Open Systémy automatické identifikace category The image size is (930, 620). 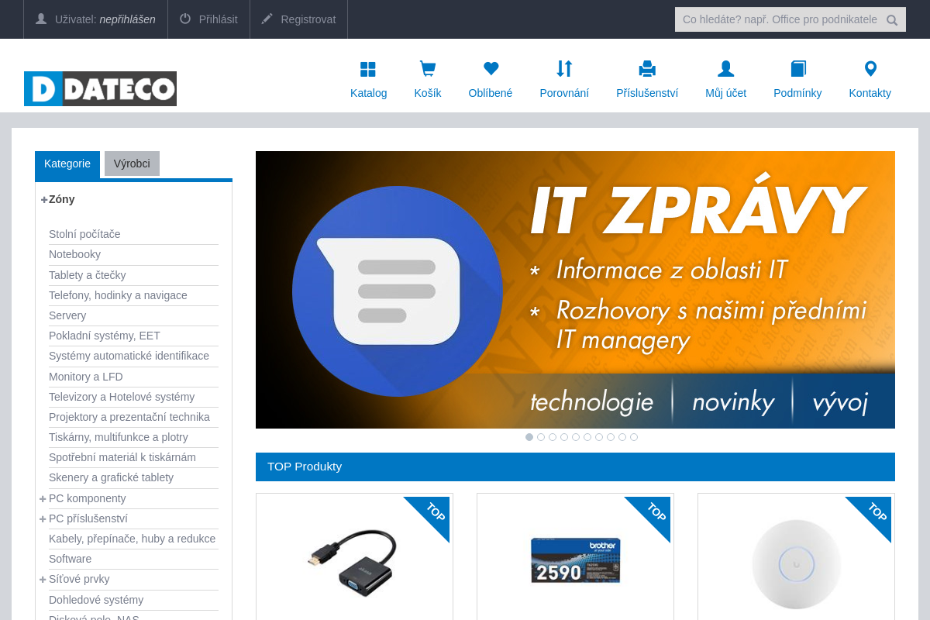click(x=129, y=356)
